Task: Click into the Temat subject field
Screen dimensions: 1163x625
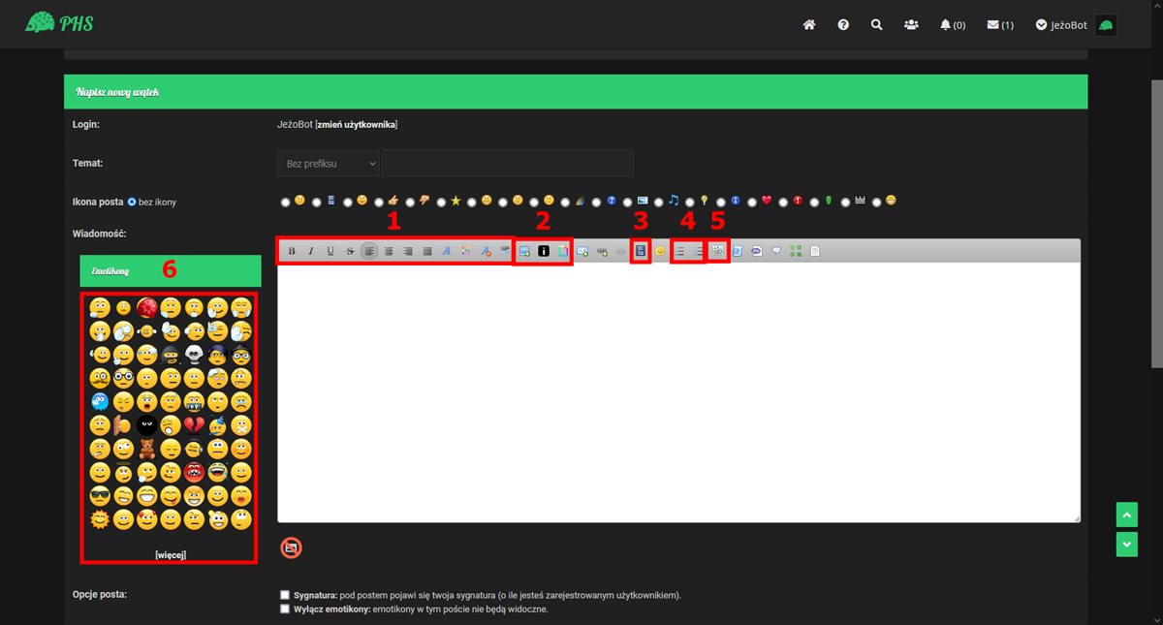Action: click(508, 164)
